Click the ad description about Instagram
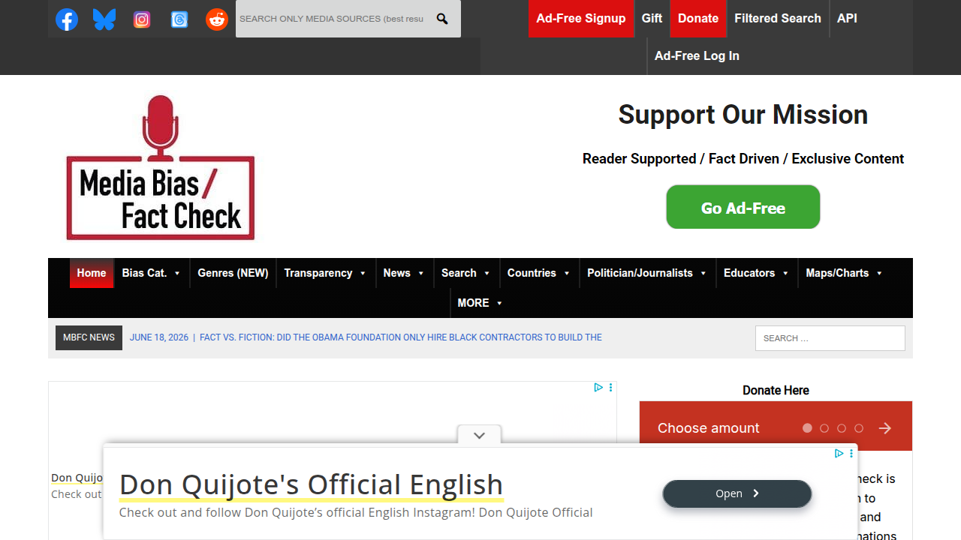The height and width of the screenshot is (540, 961). (356, 513)
